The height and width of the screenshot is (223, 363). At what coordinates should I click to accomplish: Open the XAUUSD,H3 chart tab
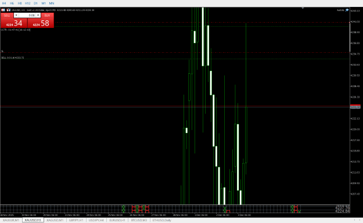pos(33,220)
